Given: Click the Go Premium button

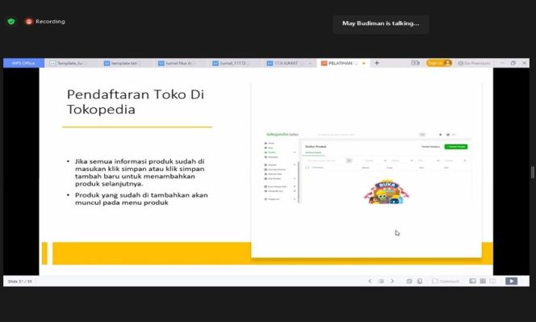Looking at the screenshot, I should [x=474, y=63].
